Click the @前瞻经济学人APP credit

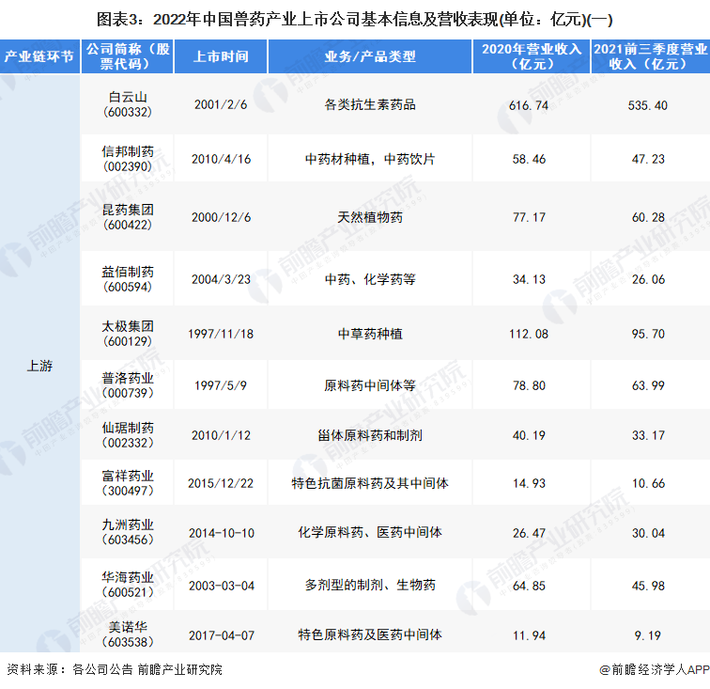pos(654,669)
